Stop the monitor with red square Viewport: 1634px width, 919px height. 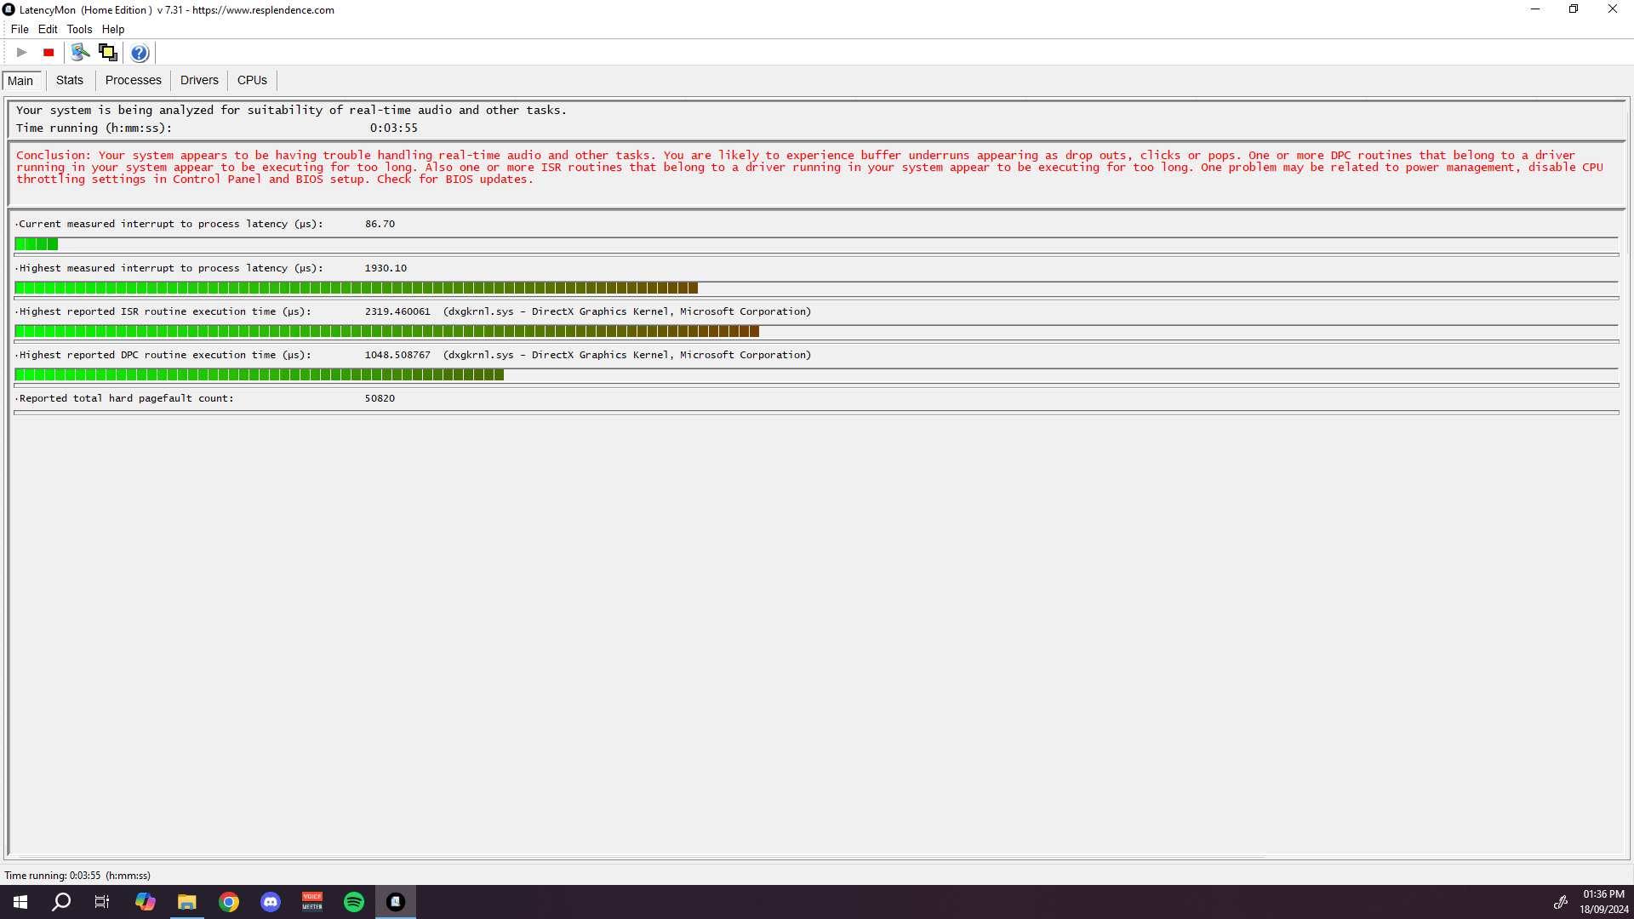[49, 53]
